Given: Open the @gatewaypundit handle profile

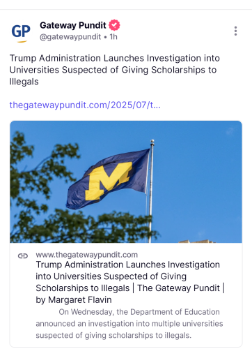Looking at the screenshot, I should [70, 37].
